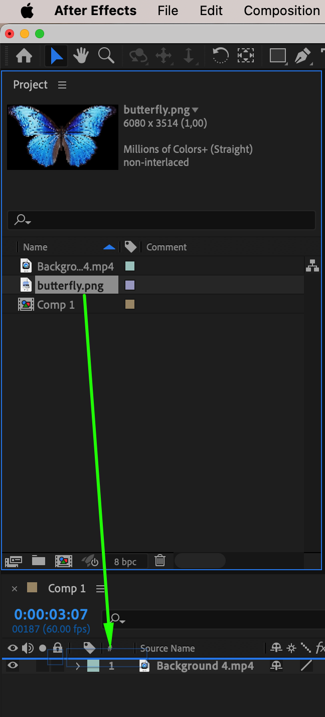Select the Rotation tool
This screenshot has height=717, width=325.
pyautogui.click(x=221, y=55)
